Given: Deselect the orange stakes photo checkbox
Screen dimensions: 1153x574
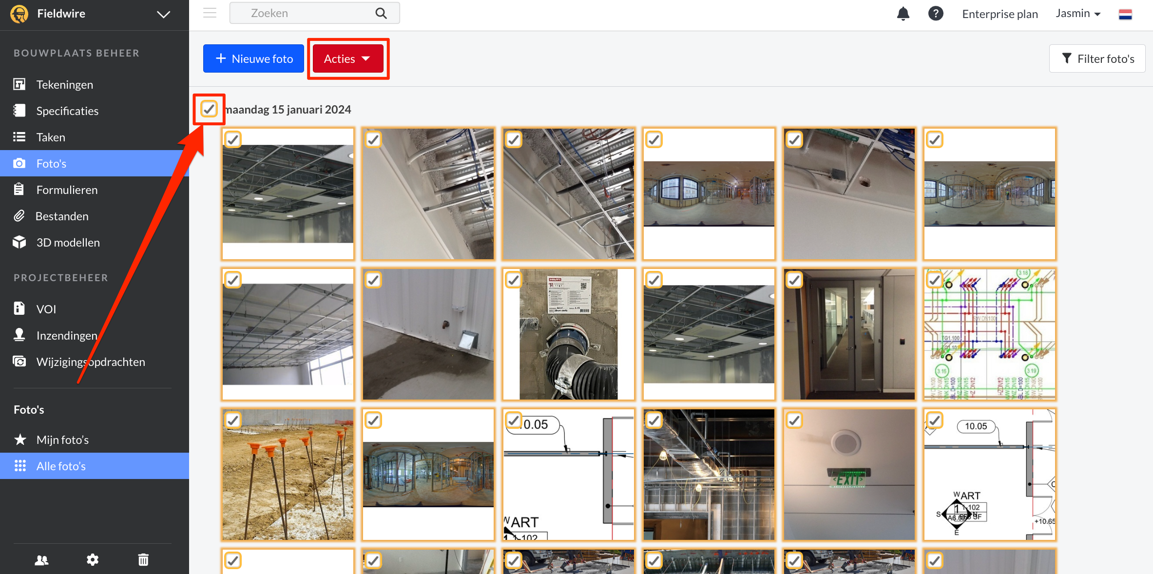Looking at the screenshot, I should tap(233, 420).
